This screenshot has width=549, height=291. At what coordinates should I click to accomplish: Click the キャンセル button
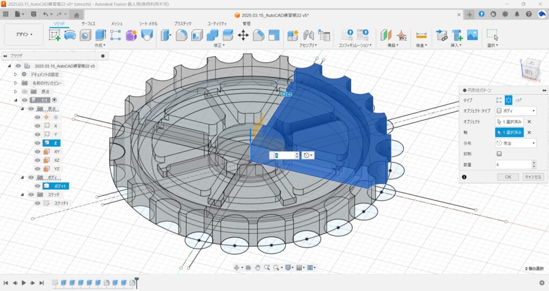(x=533, y=177)
